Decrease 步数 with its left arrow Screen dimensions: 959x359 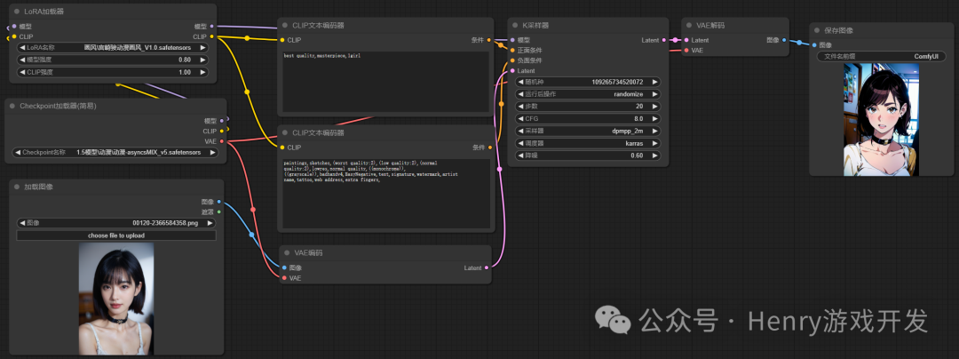[522, 107]
